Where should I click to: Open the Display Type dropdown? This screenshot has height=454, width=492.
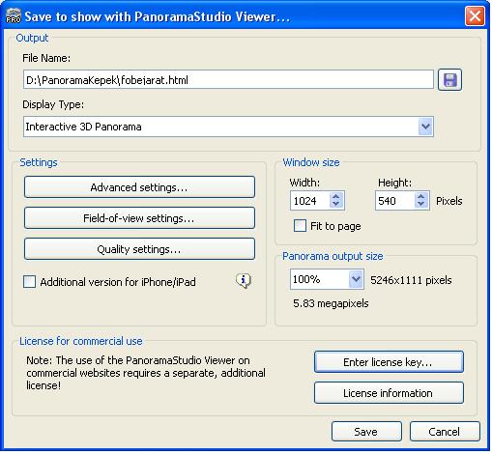coord(425,127)
